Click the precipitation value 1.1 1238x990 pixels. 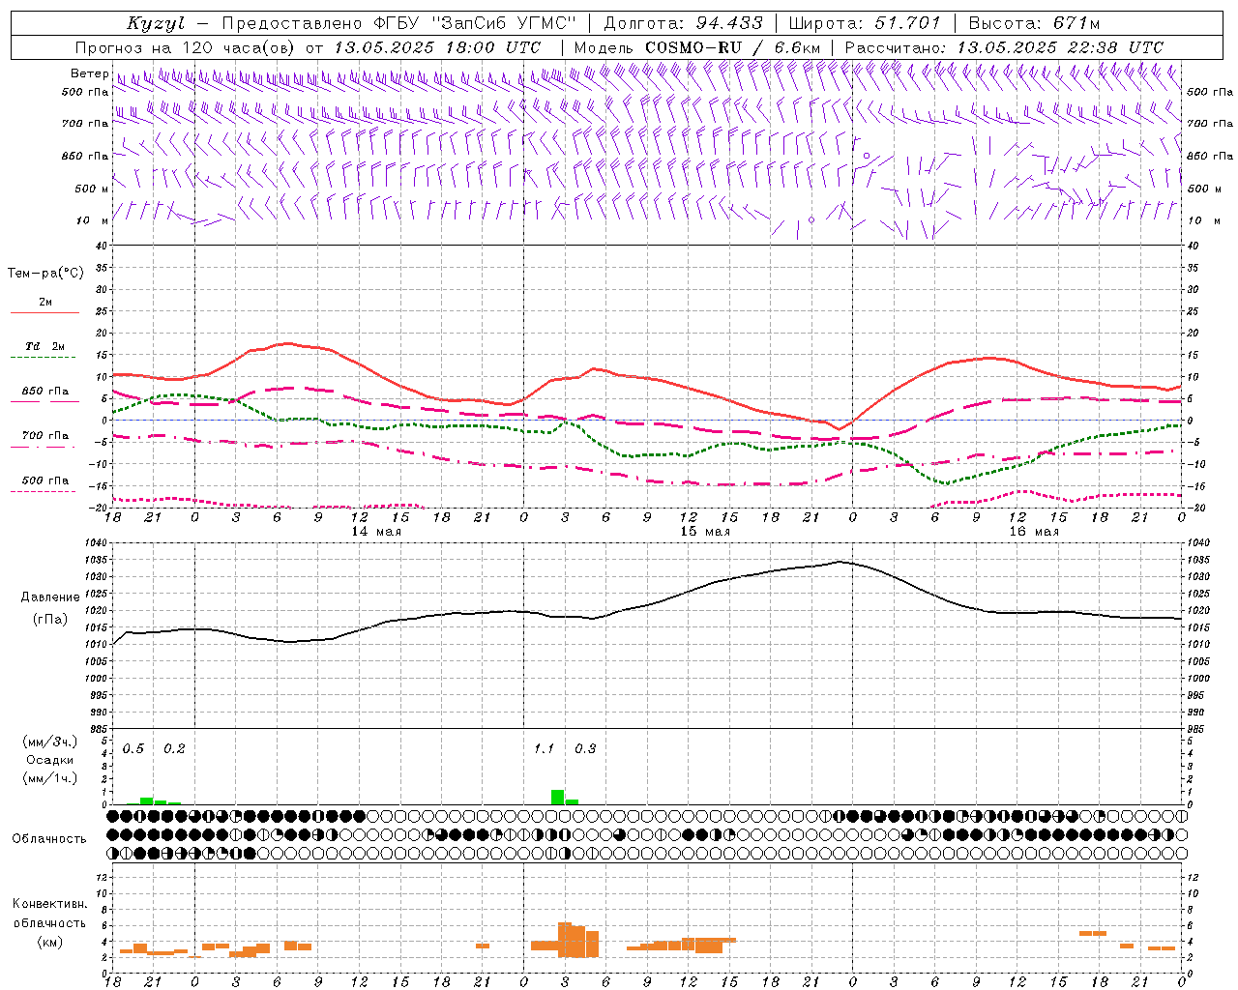pyautogui.click(x=545, y=748)
